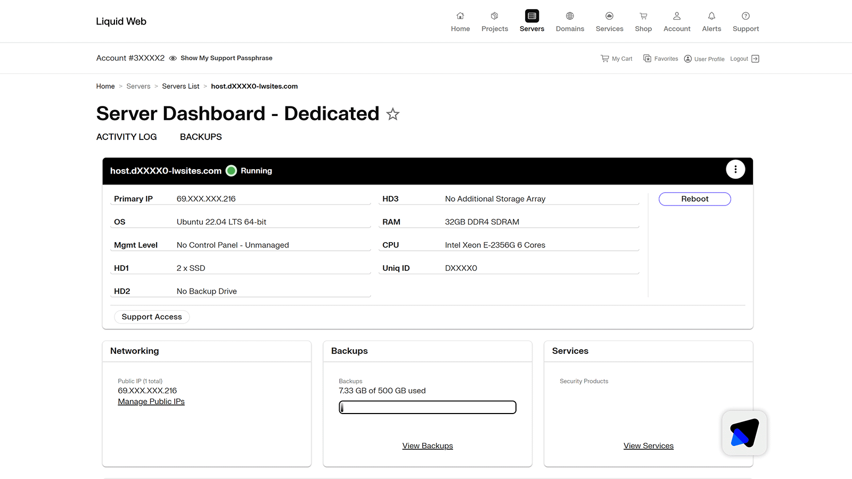
Task: Click the My Cart text link
Action: (x=622, y=59)
